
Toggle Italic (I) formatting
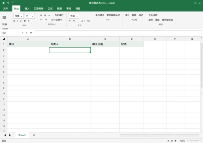pos(17,21)
